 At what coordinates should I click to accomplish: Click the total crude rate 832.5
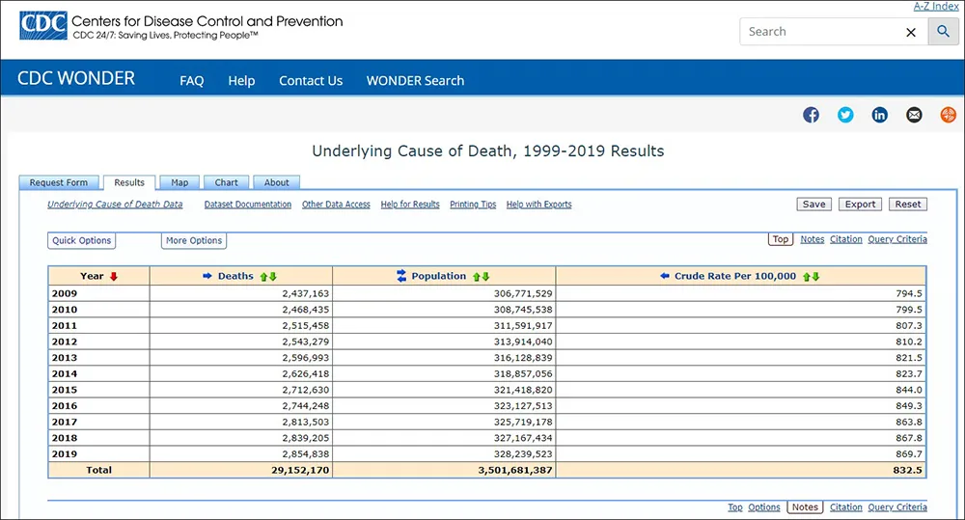(x=908, y=470)
